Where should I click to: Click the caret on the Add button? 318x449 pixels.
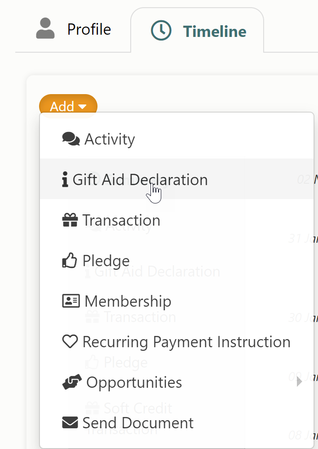point(82,107)
